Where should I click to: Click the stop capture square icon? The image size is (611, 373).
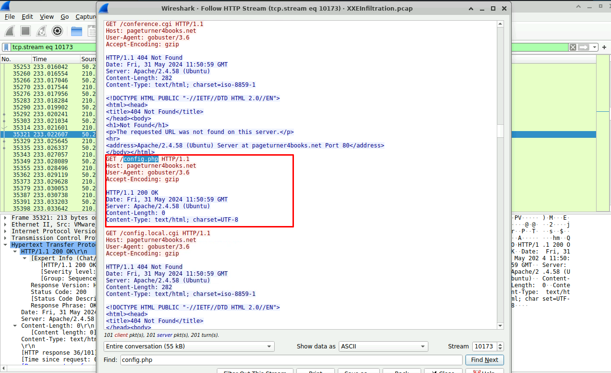tap(26, 31)
